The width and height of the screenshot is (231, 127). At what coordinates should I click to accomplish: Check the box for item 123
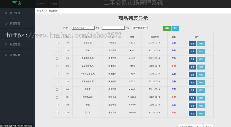(x=57, y=43)
